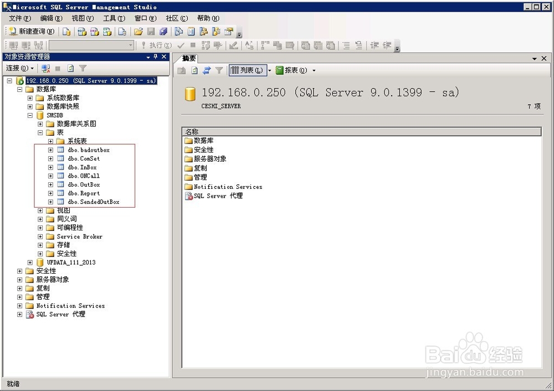Viewport: 554px width, 391px height.
Task: Open the 窗口 Window menu
Action: (x=146, y=18)
